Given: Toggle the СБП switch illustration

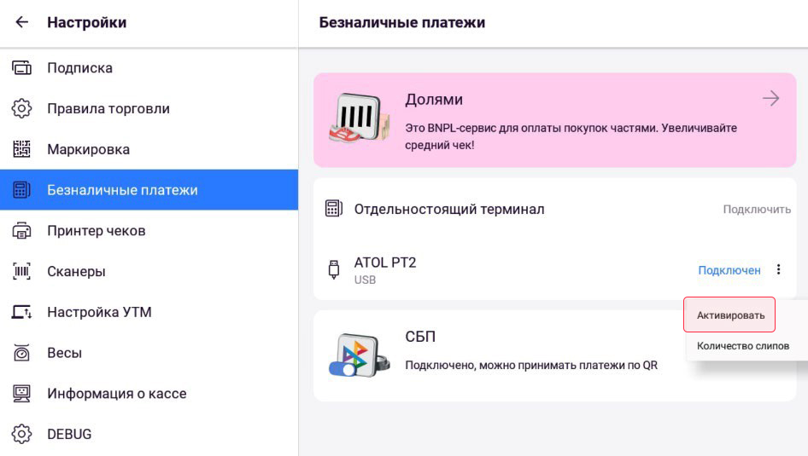Looking at the screenshot, I should (x=343, y=369).
